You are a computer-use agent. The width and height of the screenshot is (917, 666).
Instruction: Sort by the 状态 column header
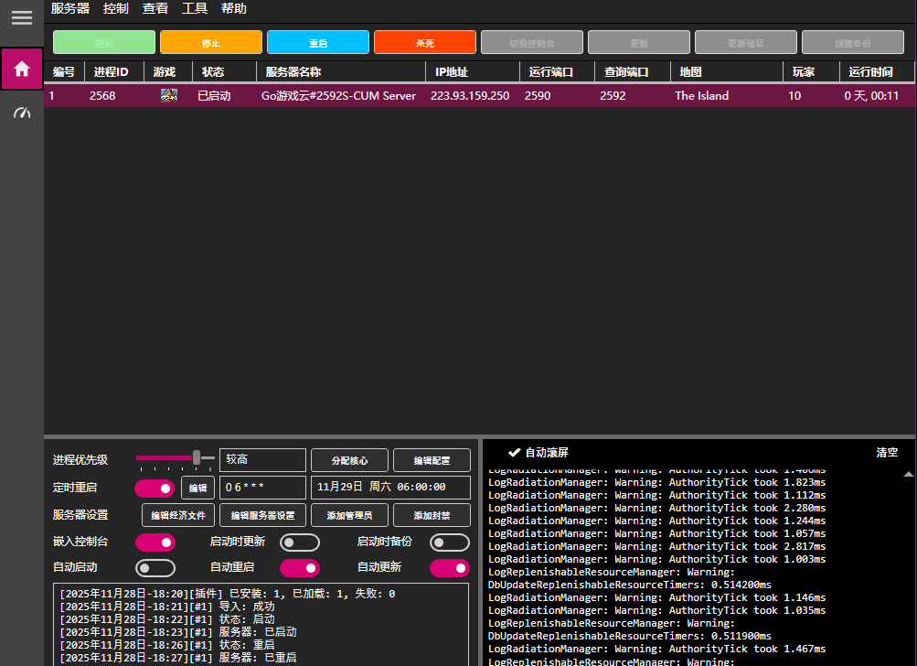tap(224, 72)
